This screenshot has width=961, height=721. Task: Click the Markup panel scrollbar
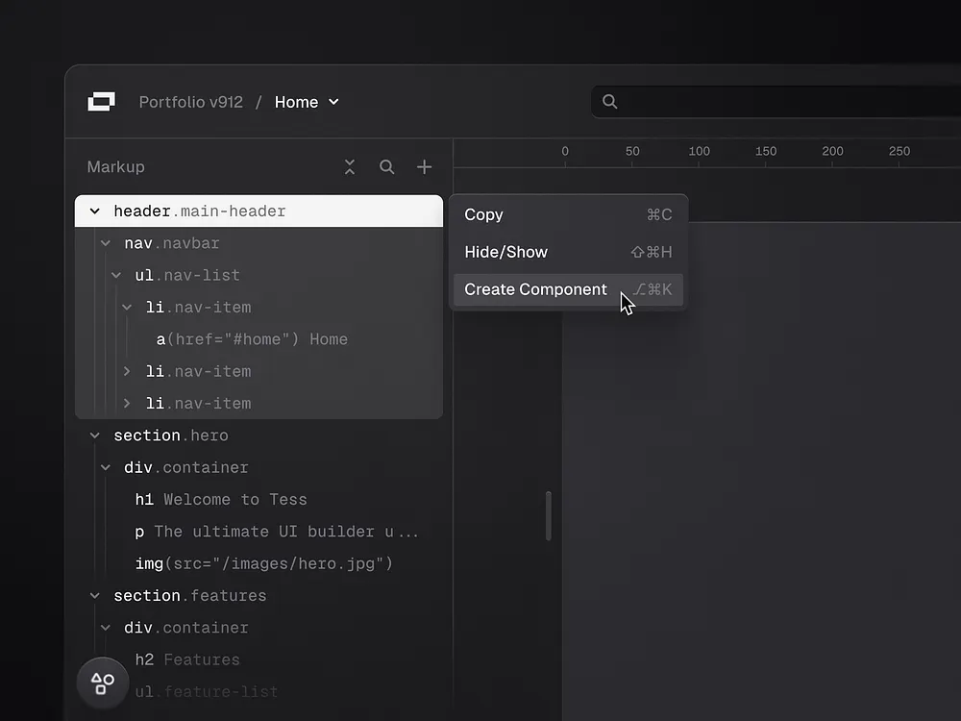(x=549, y=516)
